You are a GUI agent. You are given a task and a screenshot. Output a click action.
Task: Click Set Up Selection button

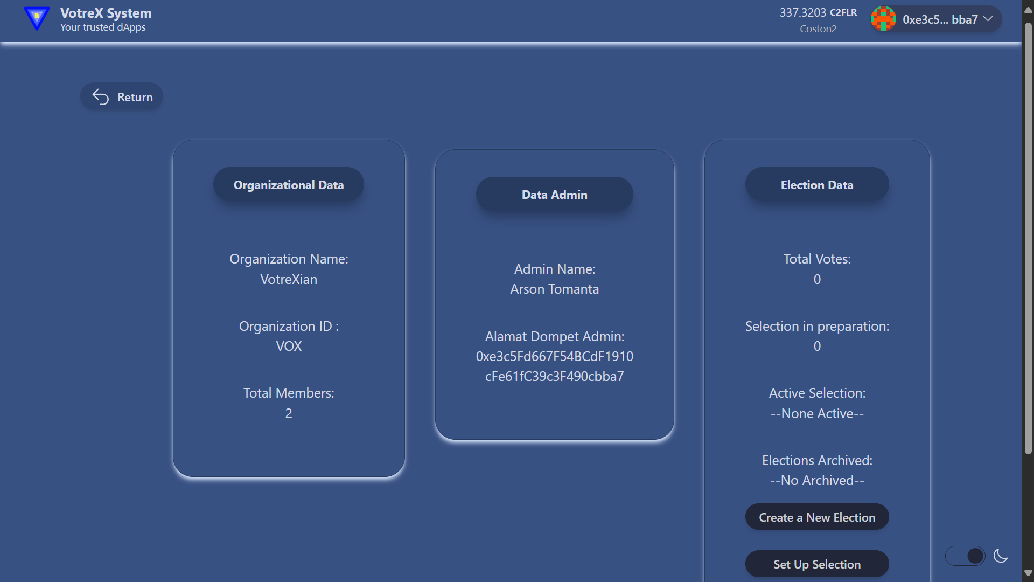tap(816, 564)
